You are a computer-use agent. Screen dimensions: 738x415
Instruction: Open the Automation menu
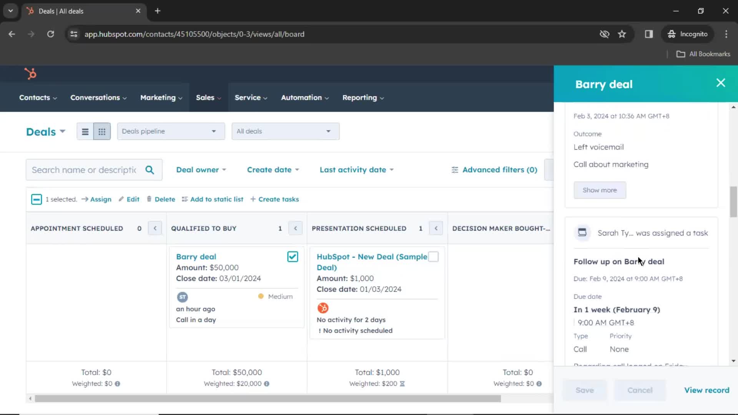click(x=305, y=98)
